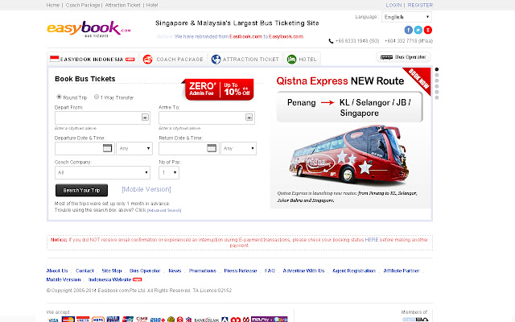This screenshot has width=515, height=322.
Task: Open the Return Date calendar icon
Action: click(x=212, y=148)
